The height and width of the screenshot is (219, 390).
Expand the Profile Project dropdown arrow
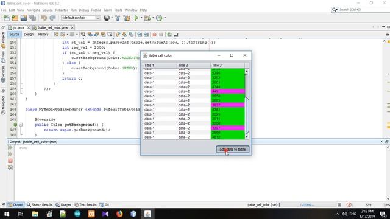coord(165,18)
